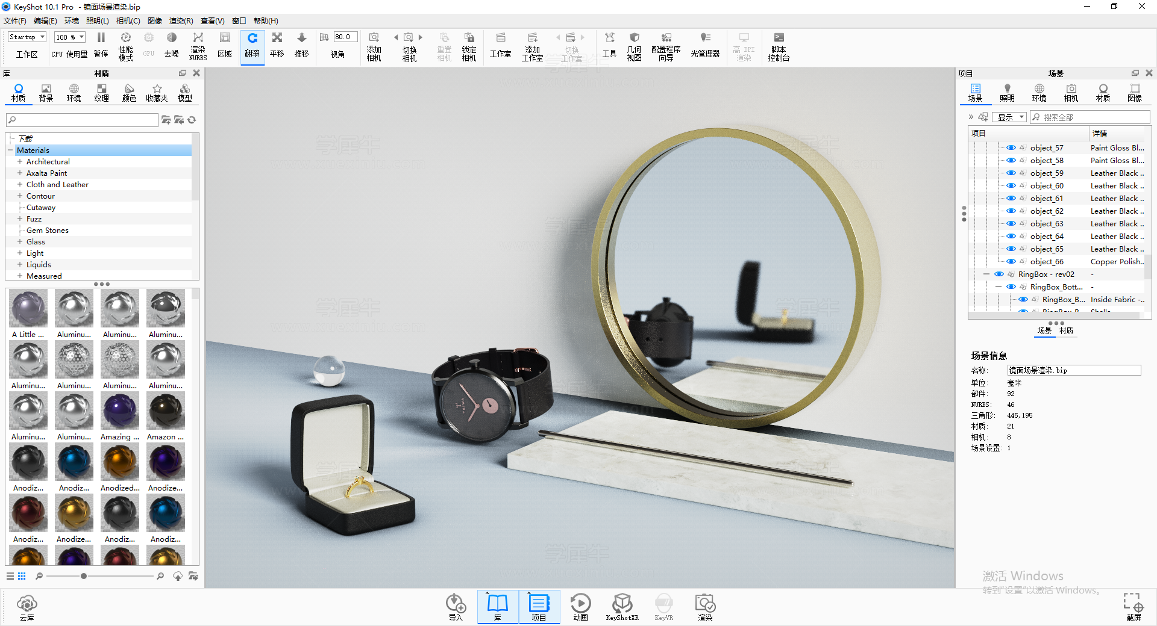This screenshot has height=626, width=1157.
Task: Open Performance mode (性能模式) icon
Action: (125, 46)
